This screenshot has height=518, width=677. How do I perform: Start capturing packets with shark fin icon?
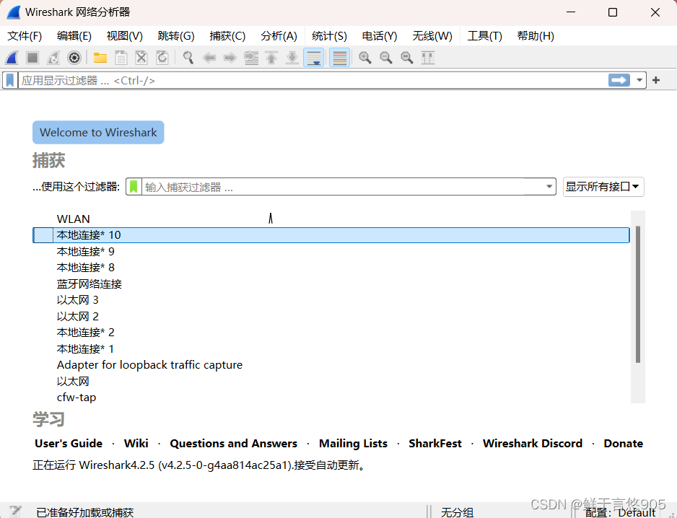(12, 58)
